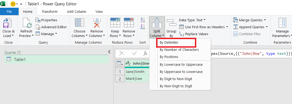Click the Remove Columns icon
292x104 pixels.
click(x=97, y=23)
